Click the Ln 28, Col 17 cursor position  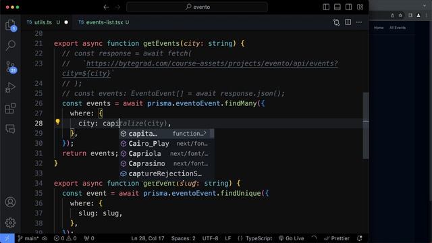point(148,238)
